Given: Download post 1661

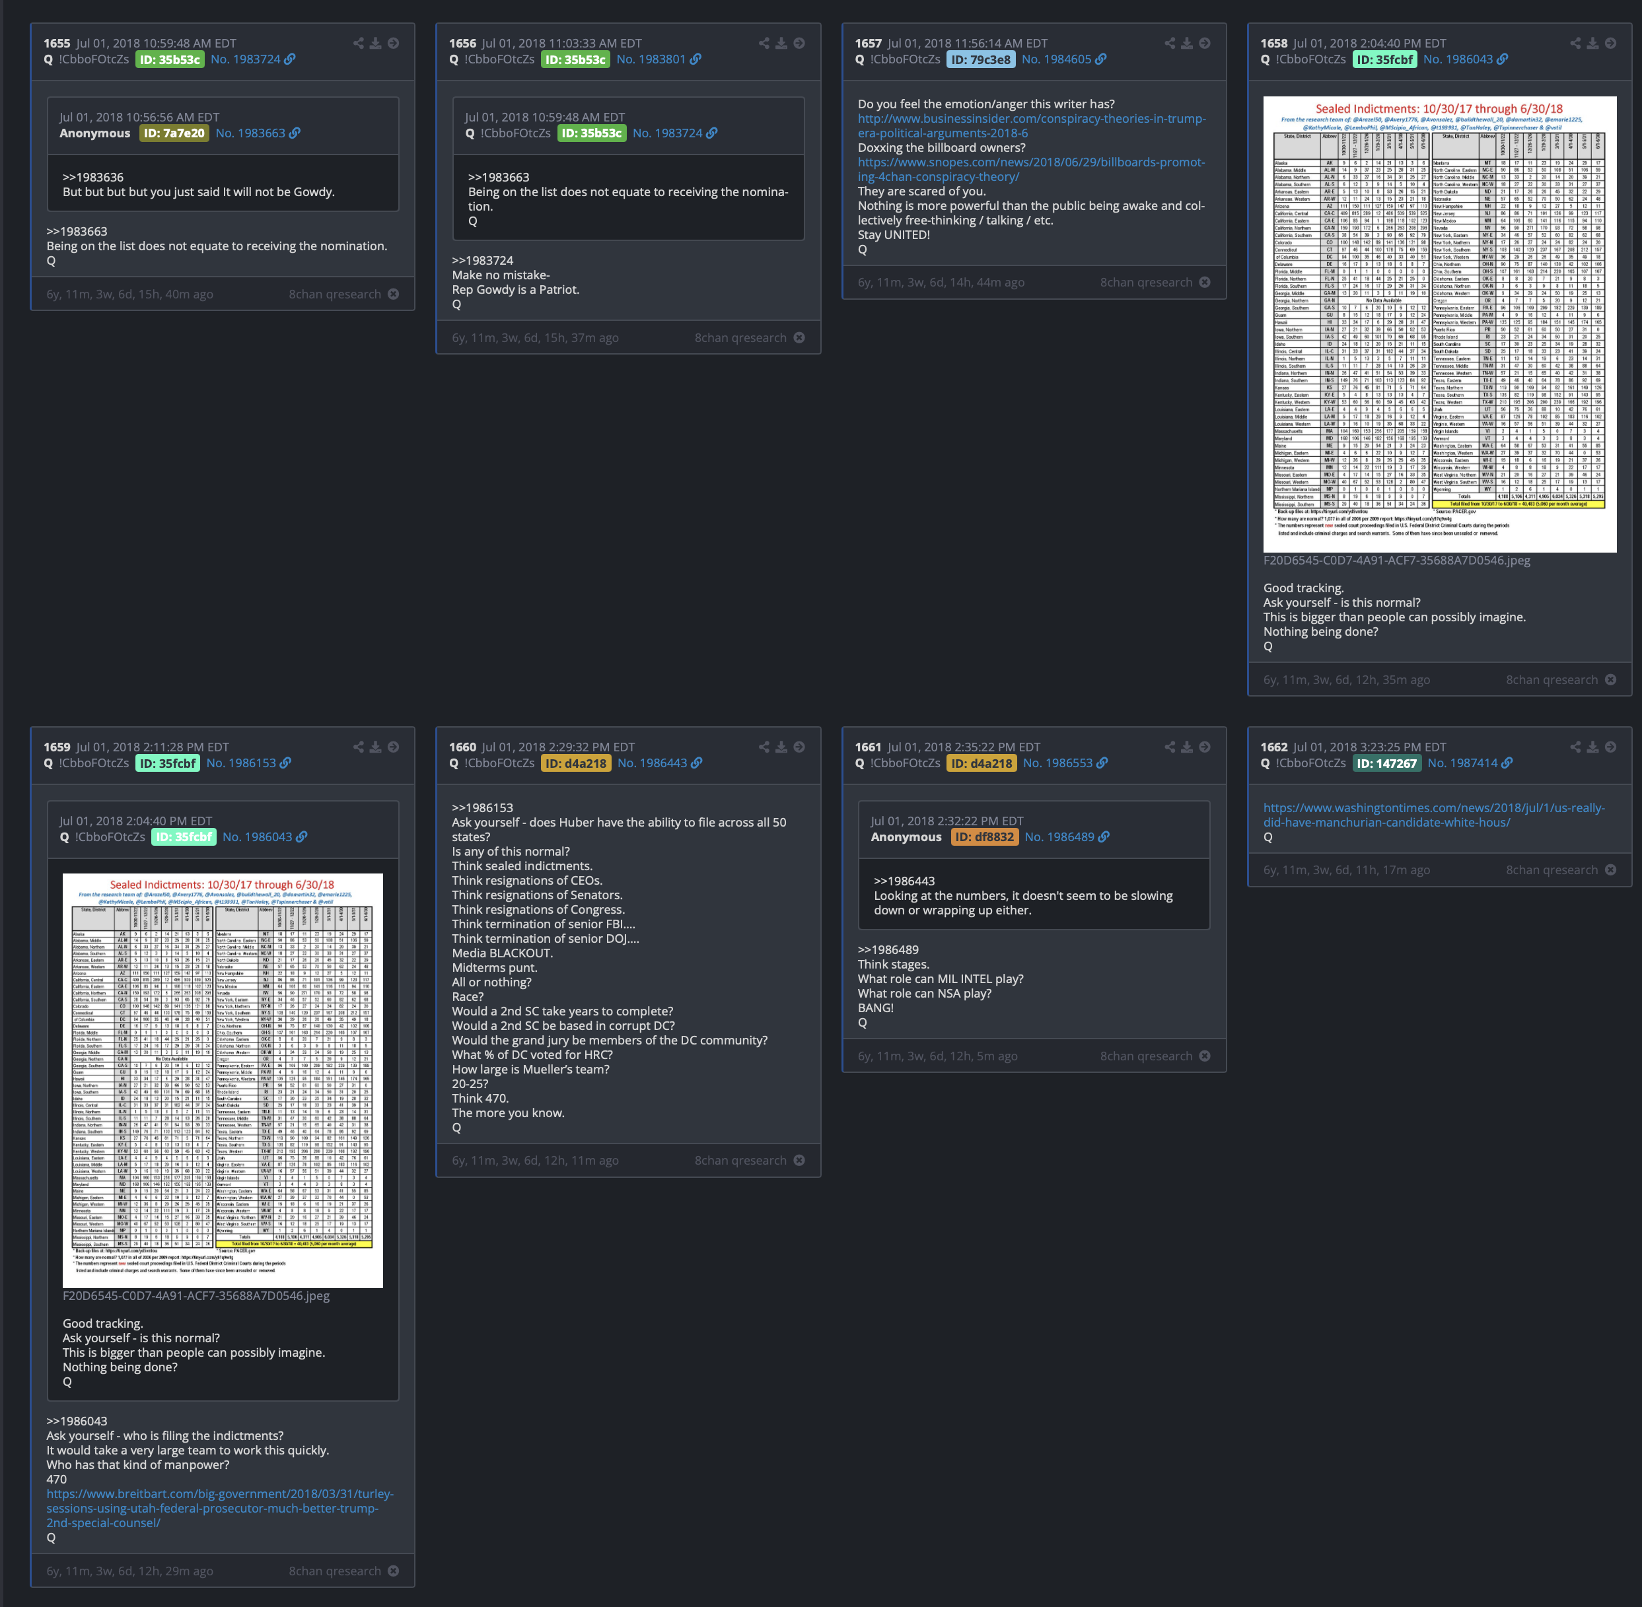Looking at the screenshot, I should tap(1187, 747).
